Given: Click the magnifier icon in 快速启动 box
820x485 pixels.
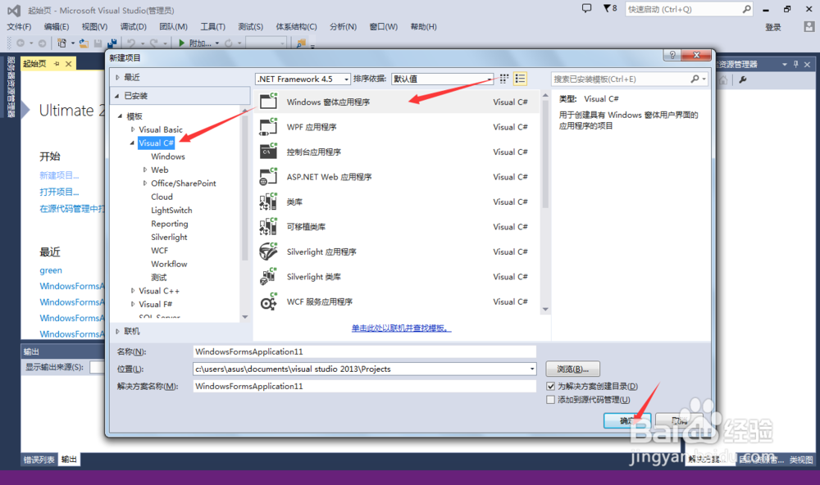Looking at the screenshot, I should click(x=746, y=9).
